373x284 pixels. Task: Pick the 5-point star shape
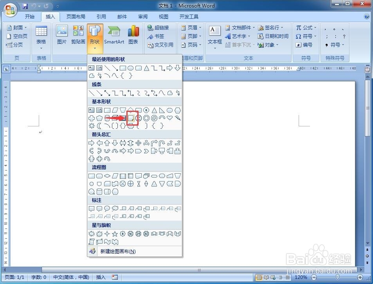coord(115,234)
